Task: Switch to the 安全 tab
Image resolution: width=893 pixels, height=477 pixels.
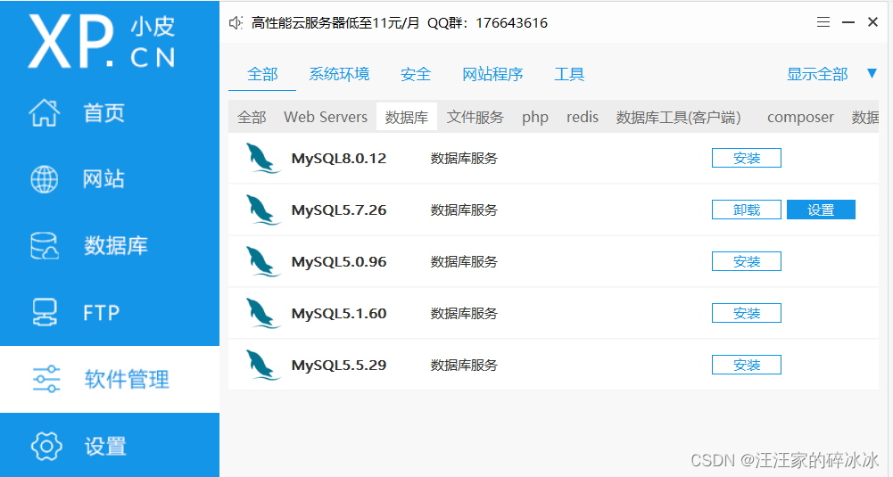Action: click(416, 75)
